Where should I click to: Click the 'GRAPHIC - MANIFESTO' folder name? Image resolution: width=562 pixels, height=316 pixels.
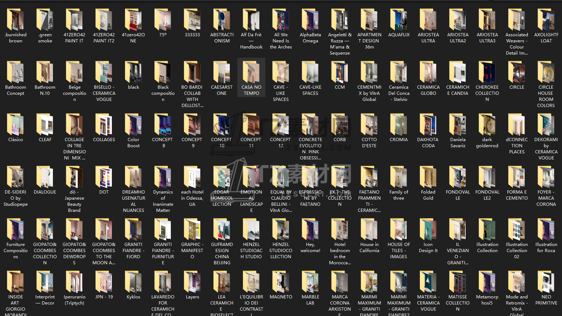coord(192,251)
